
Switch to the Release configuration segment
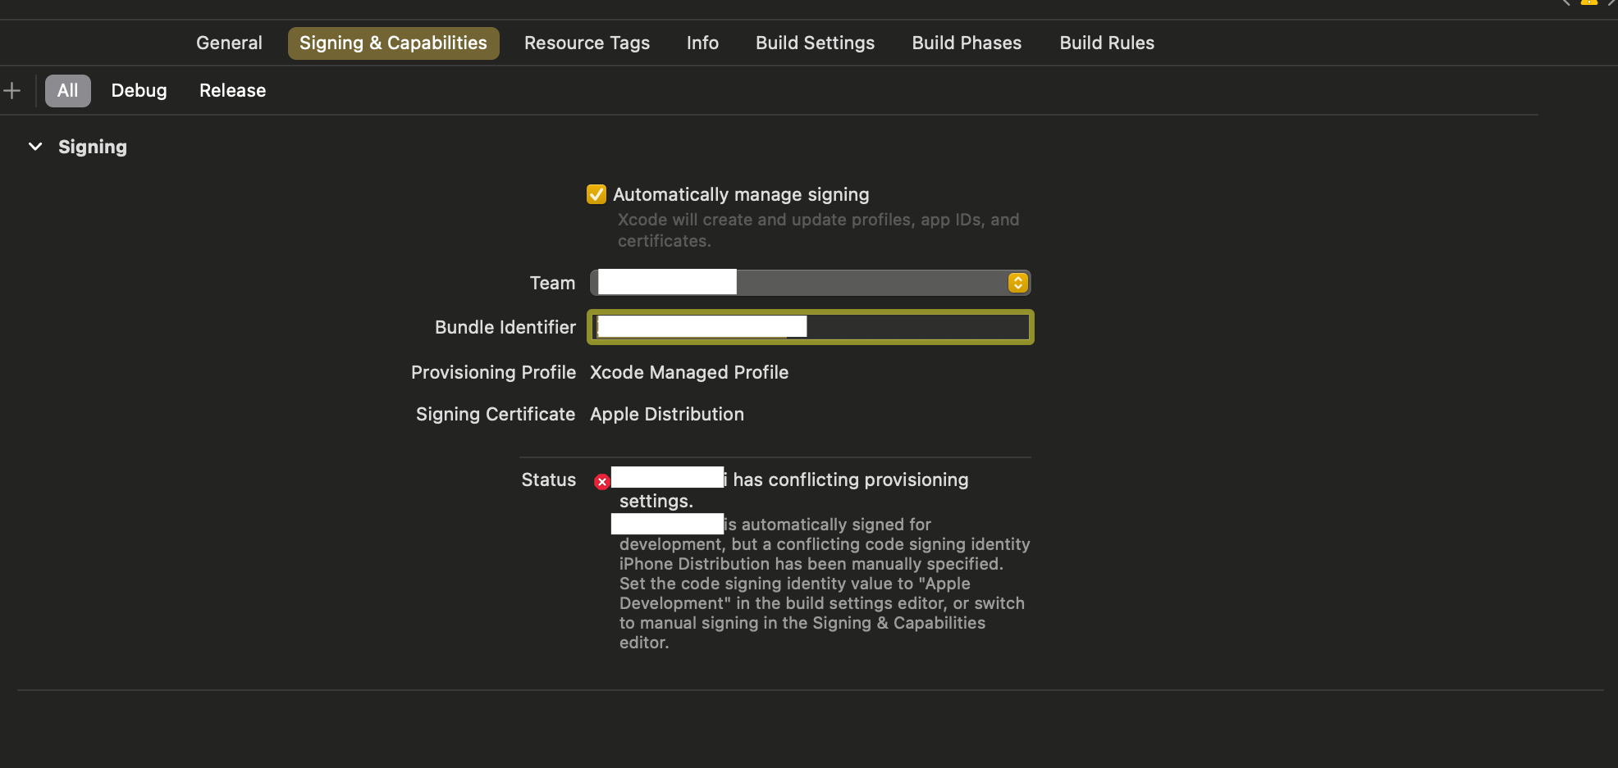pyautogui.click(x=232, y=90)
